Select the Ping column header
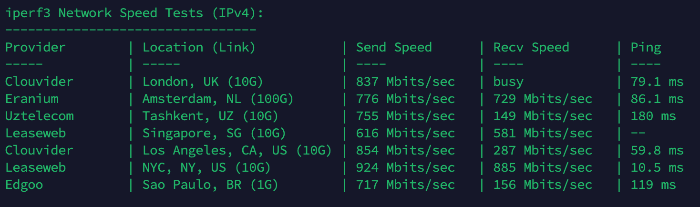700x207 pixels. [646, 47]
